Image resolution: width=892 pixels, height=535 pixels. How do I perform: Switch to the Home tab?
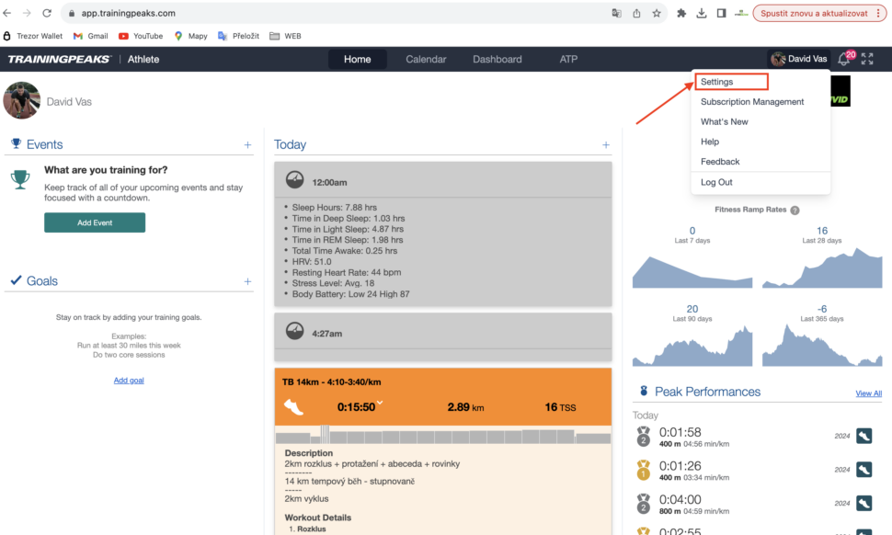pyautogui.click(x=357, y=59)
